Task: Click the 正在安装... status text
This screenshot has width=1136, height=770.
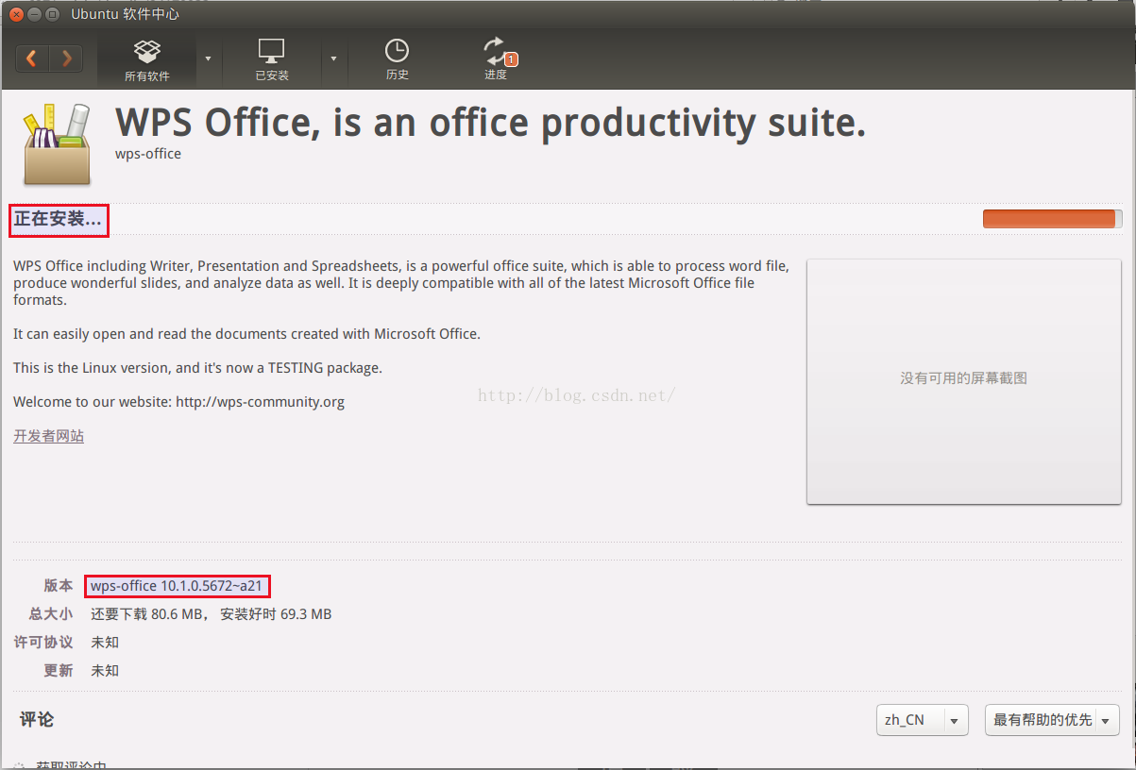Action: 59,219
